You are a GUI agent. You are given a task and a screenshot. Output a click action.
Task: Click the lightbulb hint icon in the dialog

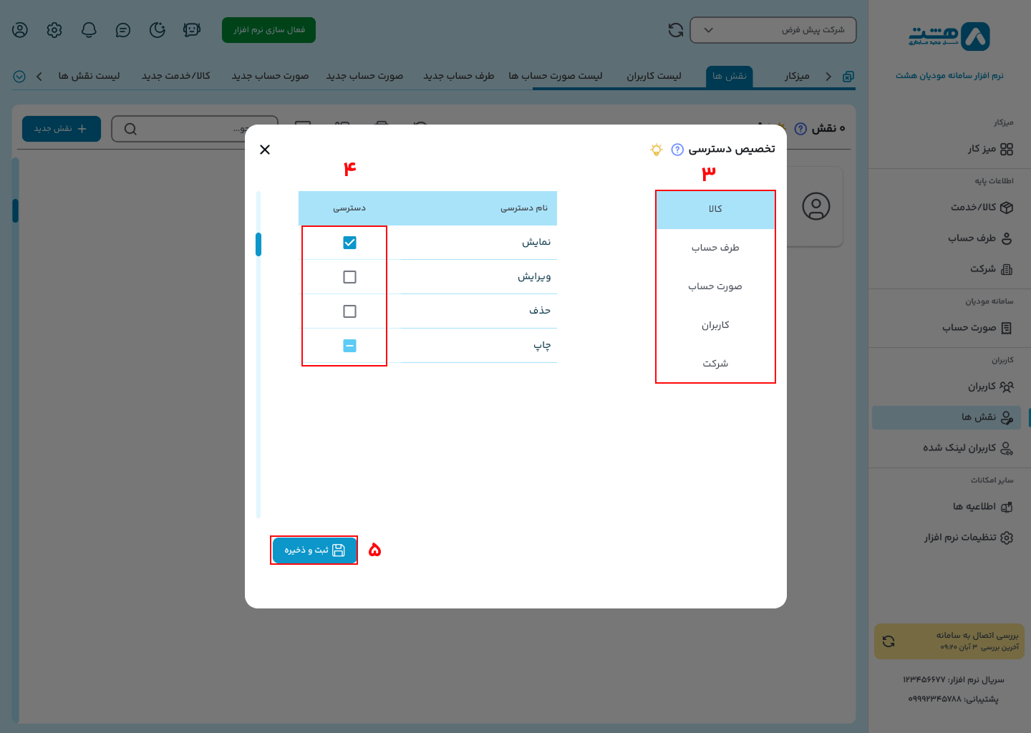click(656, 150)
